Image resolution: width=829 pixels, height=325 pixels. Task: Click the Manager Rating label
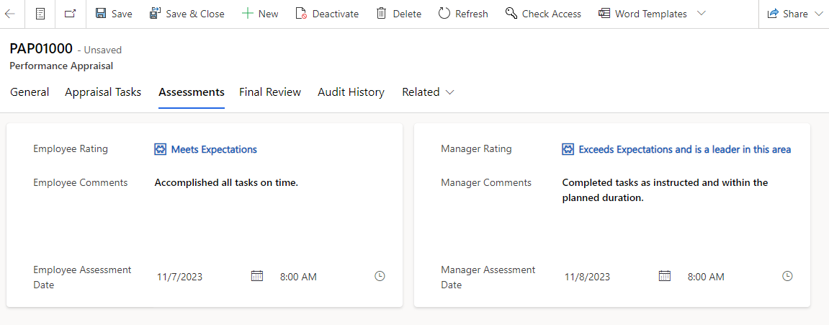(x=476, y=148)
